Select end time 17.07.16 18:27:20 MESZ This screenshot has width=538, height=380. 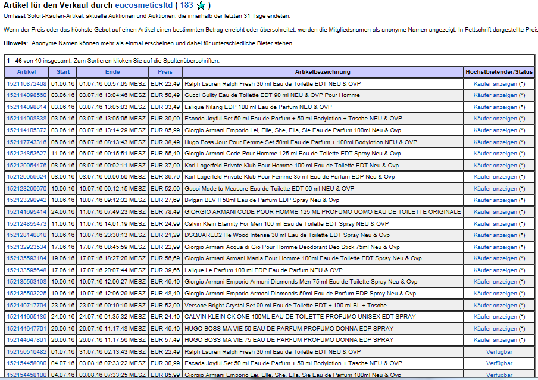(112, 258)
